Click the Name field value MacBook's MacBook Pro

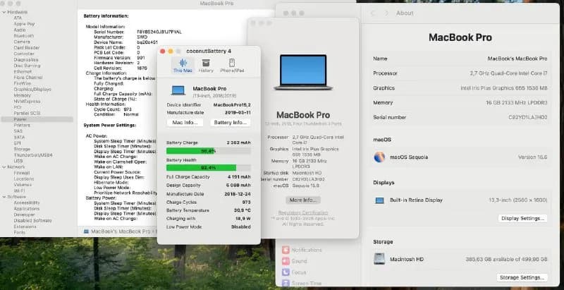517,59
